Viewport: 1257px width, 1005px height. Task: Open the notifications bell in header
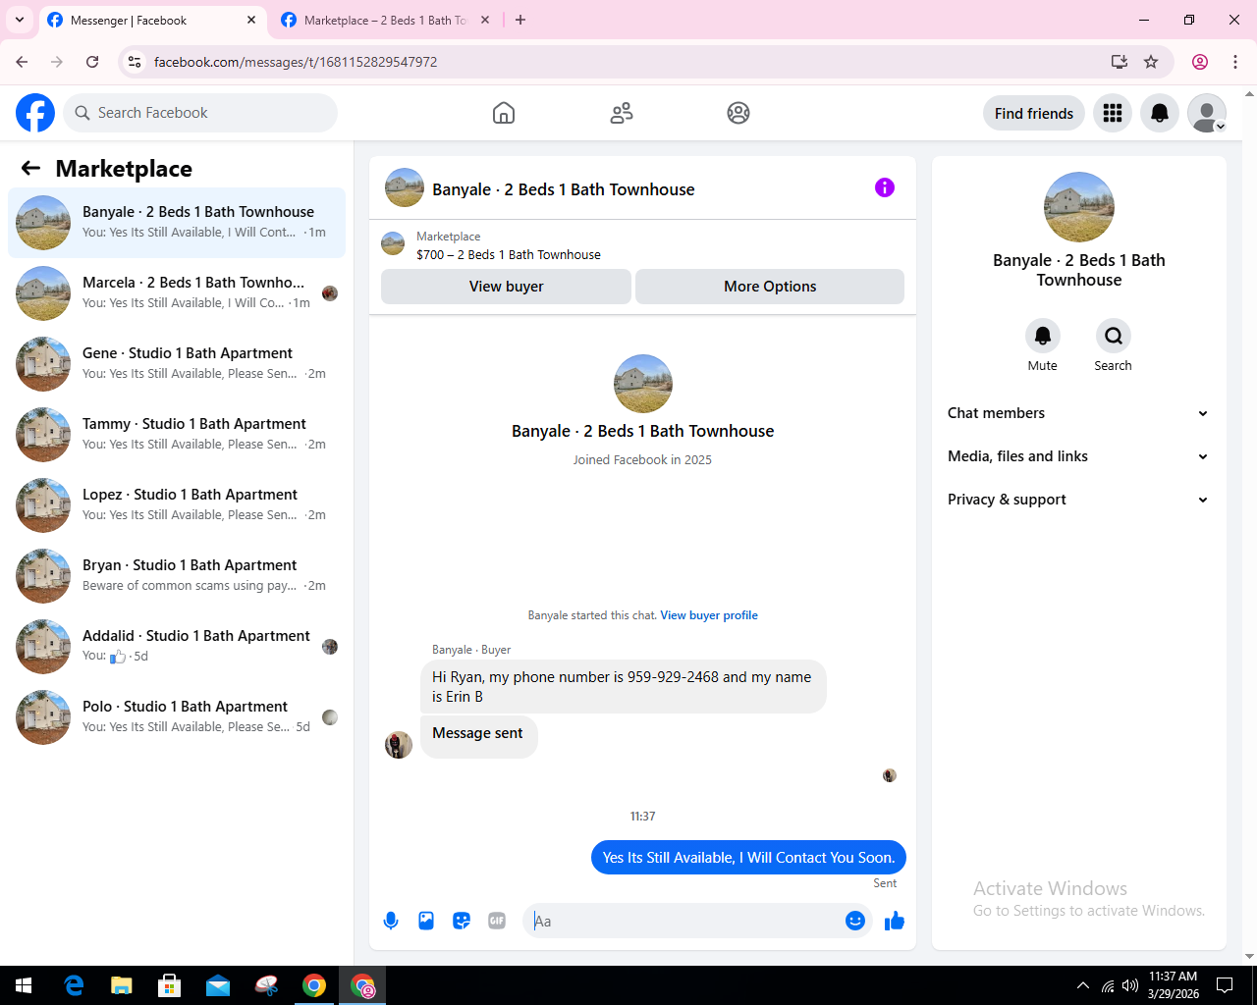1160,113
